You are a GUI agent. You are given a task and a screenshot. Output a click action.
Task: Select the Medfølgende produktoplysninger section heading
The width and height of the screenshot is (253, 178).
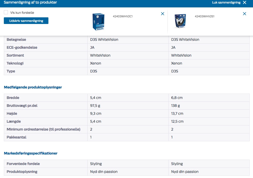point(33,87)
